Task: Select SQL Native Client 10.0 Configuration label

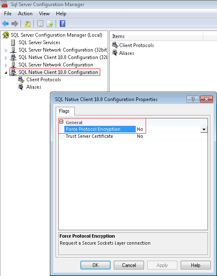Action: click(x=58, y=72)
